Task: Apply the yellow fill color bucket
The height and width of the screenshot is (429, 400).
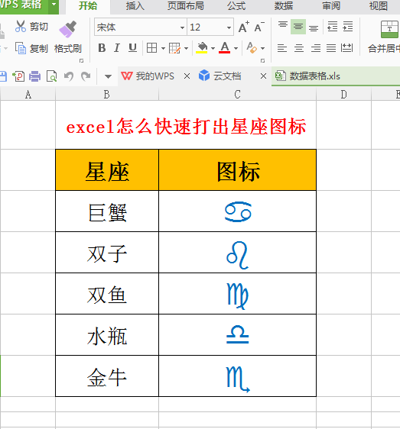Action: click(x=202, y=48)
